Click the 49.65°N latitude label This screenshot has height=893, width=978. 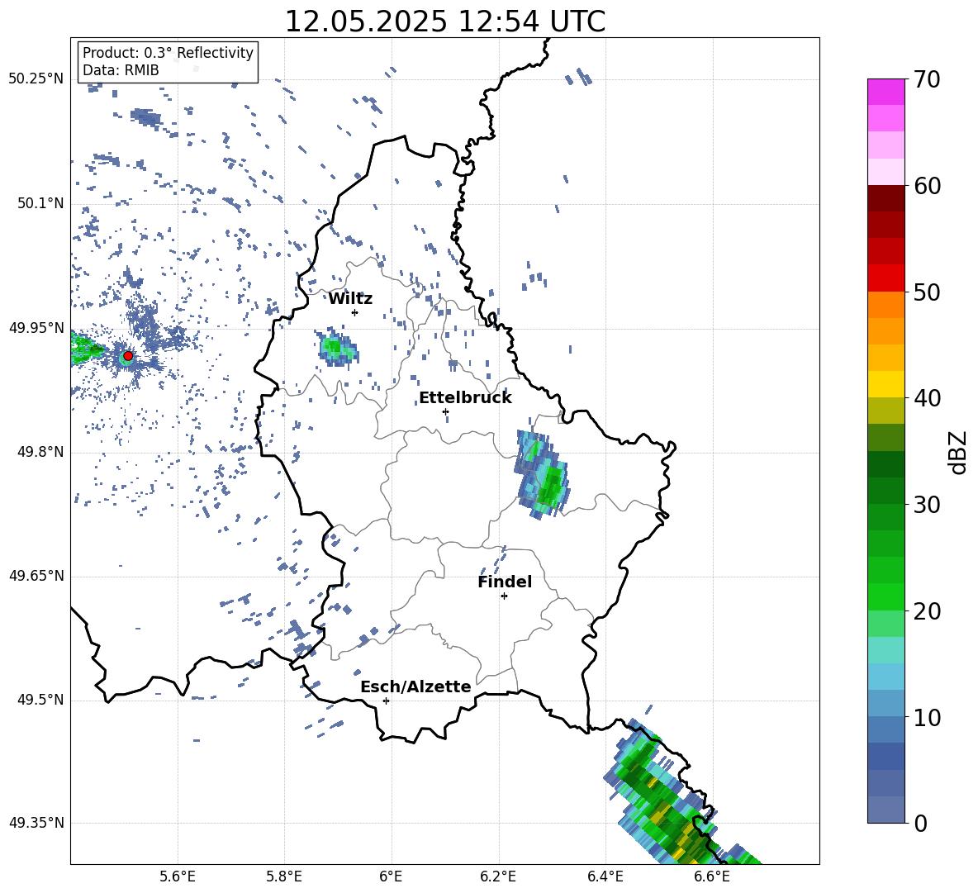pyautogui.click(x=36, y=576)
